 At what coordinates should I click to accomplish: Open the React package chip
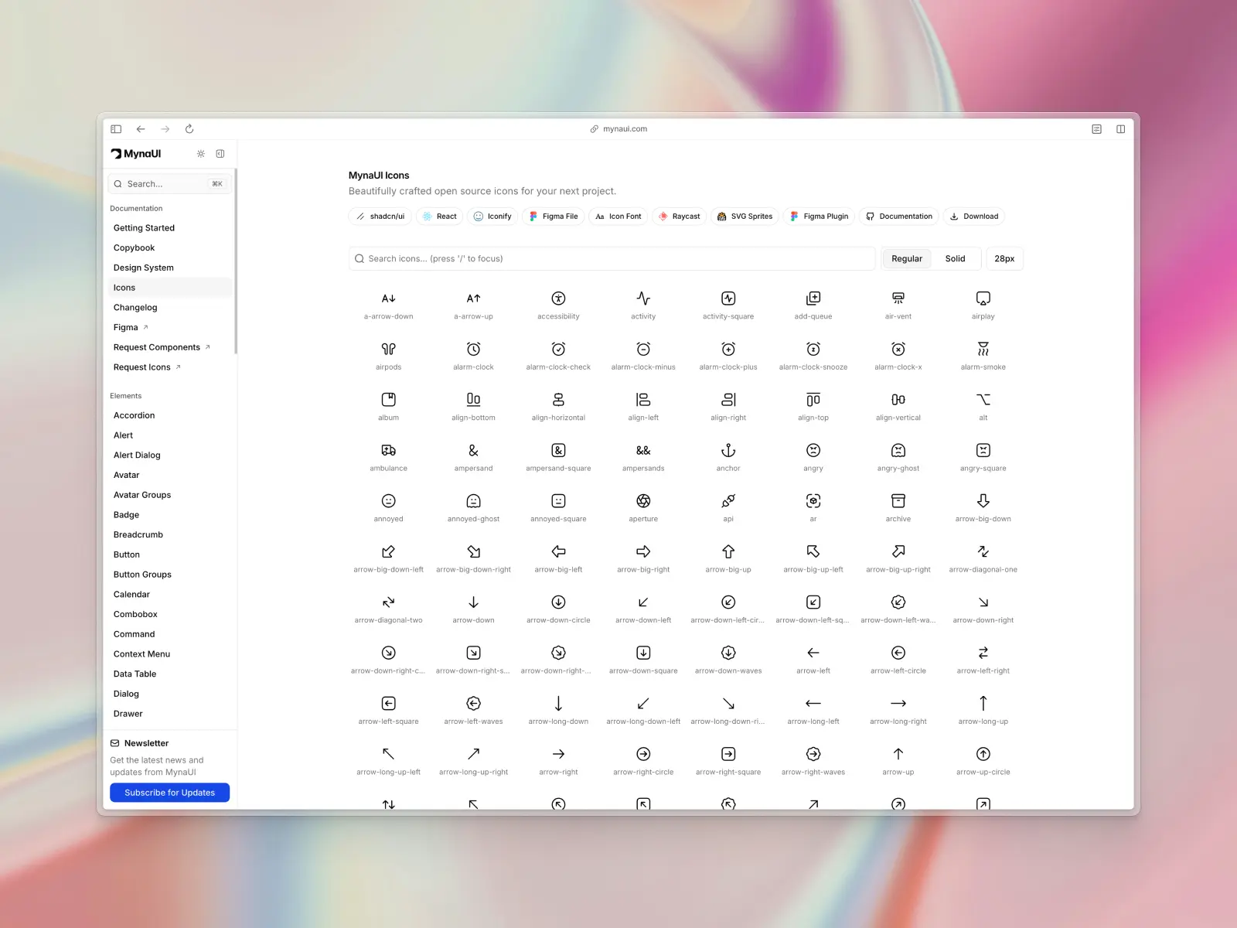pos(439,217)
